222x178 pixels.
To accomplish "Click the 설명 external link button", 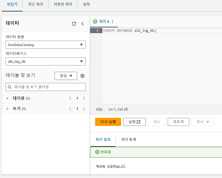I will point(134,122).
